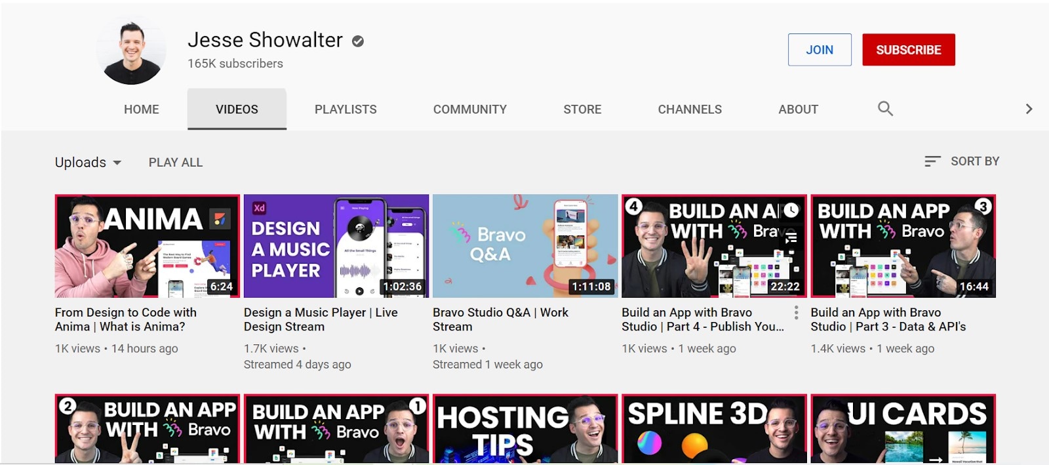
Task: Click Build an App thumbnail numbered 1
Action: (336, 429)
